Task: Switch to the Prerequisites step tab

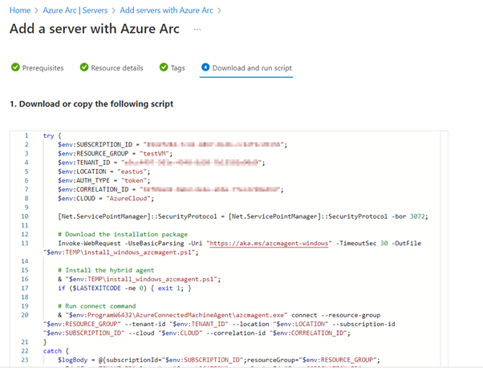Action: click(43, 68)
